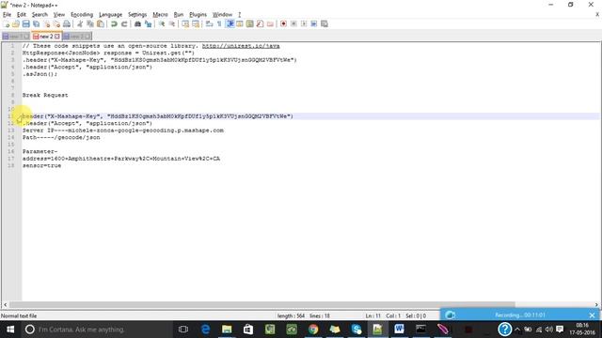Create a new document via toolbar icon
This screenshot has height=338, width=602.
pyautogui.click(x=7, y=23)
